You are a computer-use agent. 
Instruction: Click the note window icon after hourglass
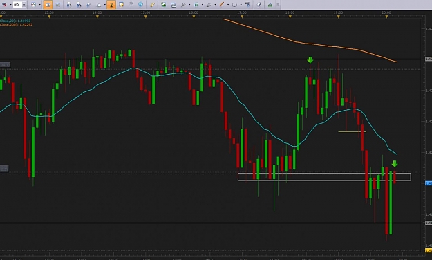121,4
